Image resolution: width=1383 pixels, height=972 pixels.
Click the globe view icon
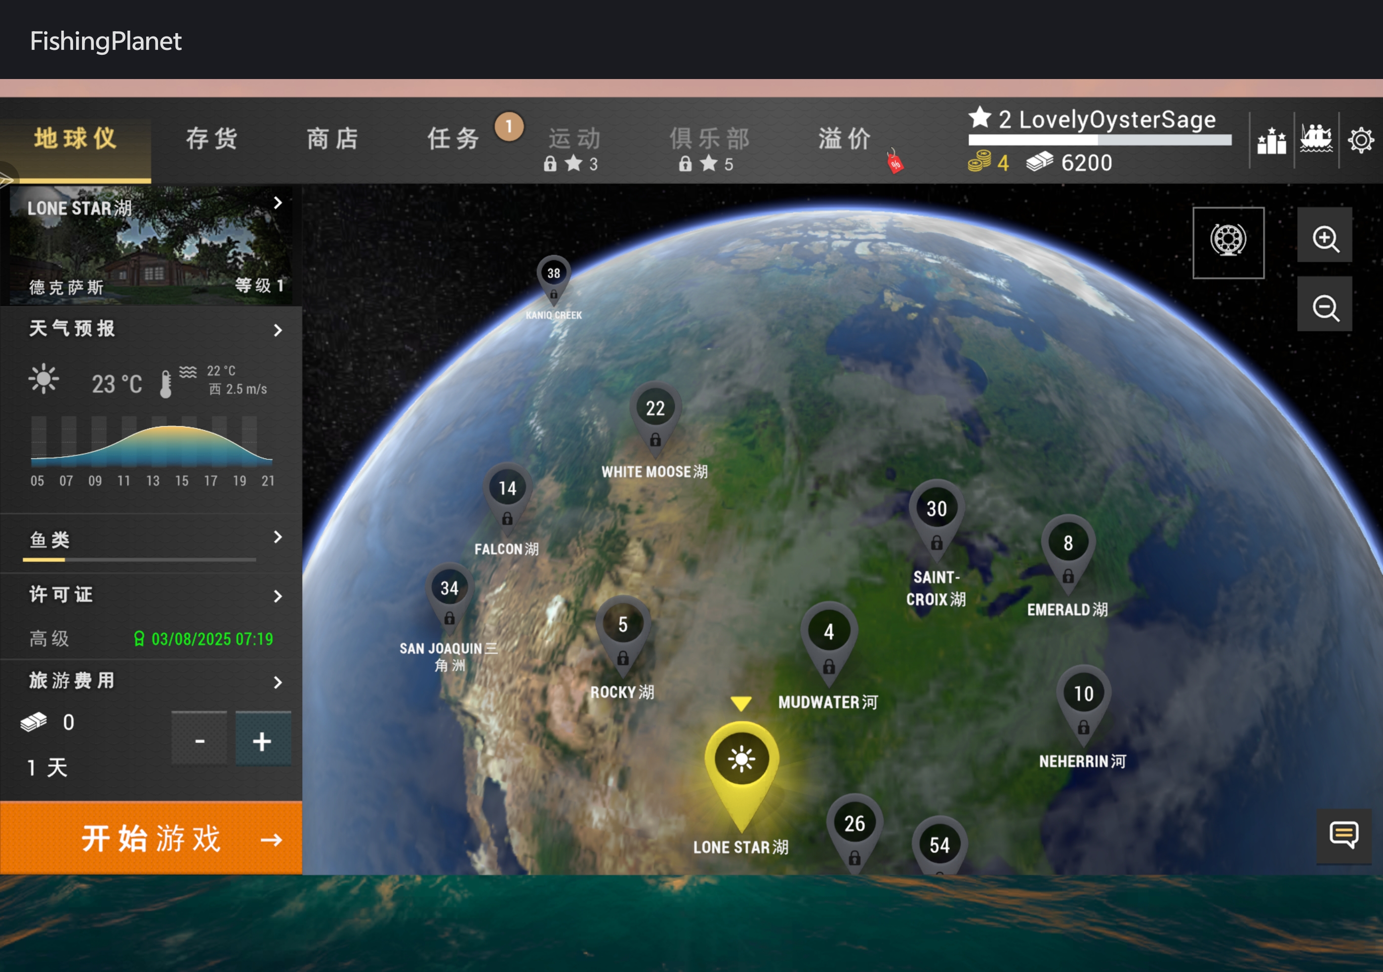1228,243
